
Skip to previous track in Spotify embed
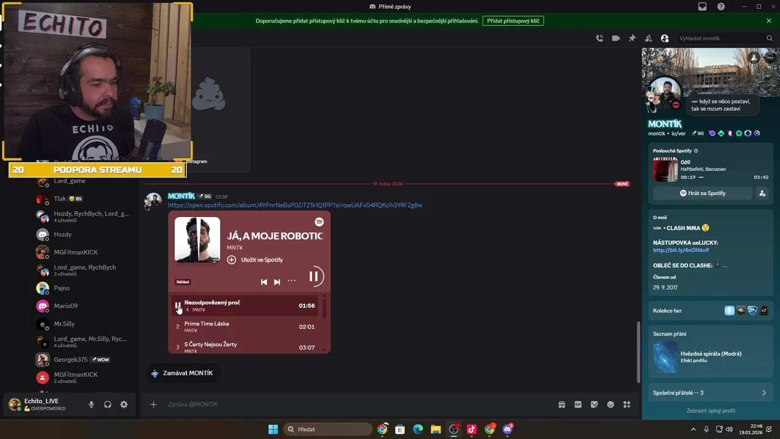264,282
